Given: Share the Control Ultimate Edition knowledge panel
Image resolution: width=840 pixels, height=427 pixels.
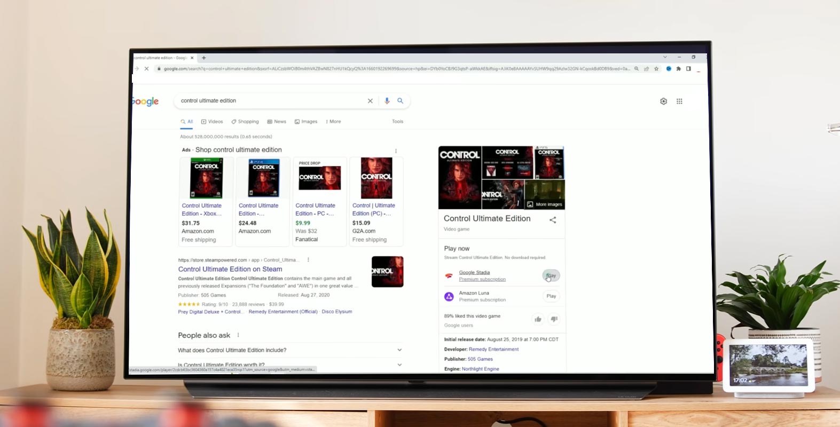Looking at the screenshot, I should pos(553,220).
